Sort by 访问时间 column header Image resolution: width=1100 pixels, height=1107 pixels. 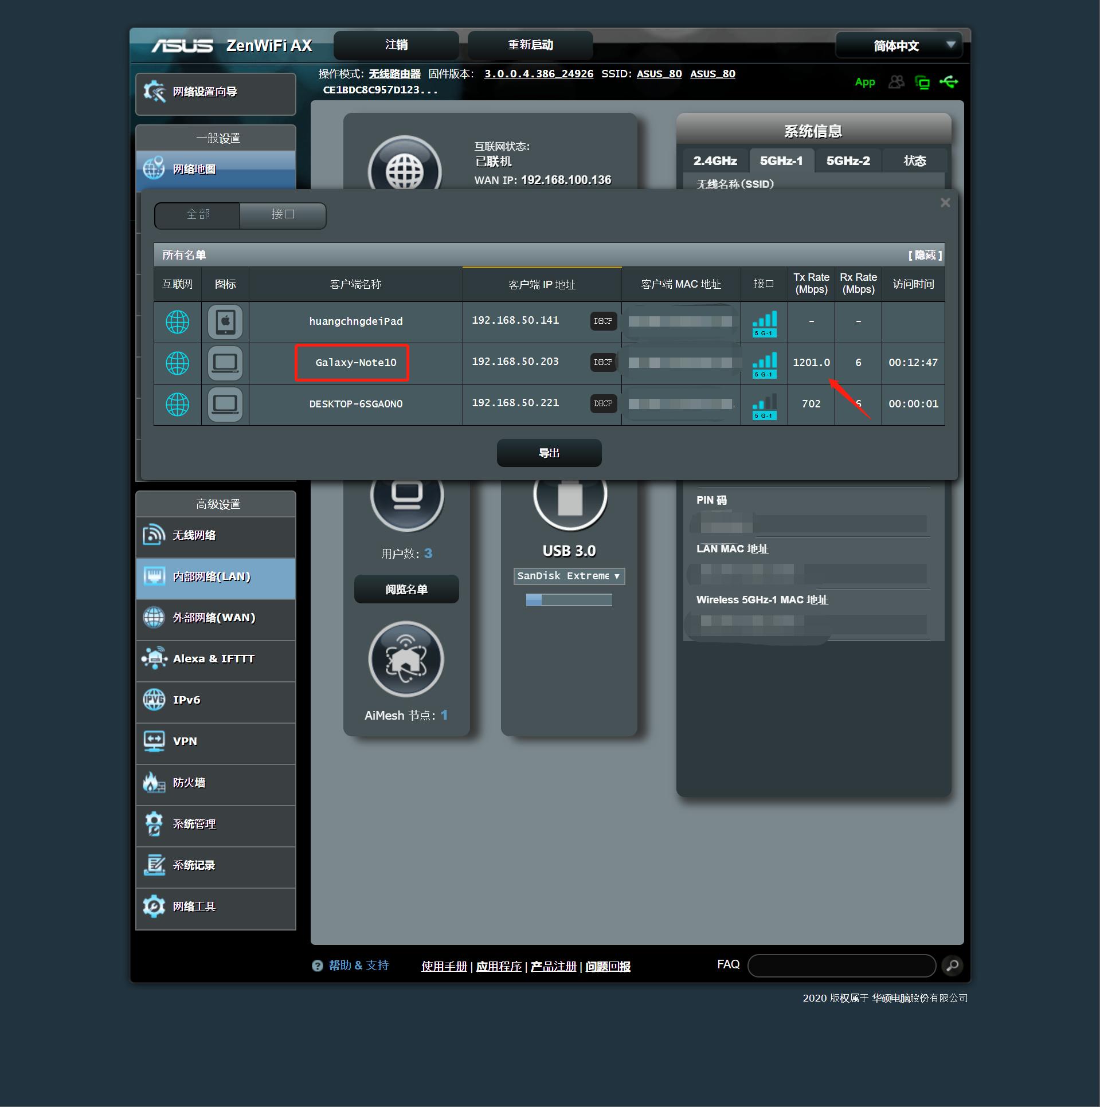[914, 284]
